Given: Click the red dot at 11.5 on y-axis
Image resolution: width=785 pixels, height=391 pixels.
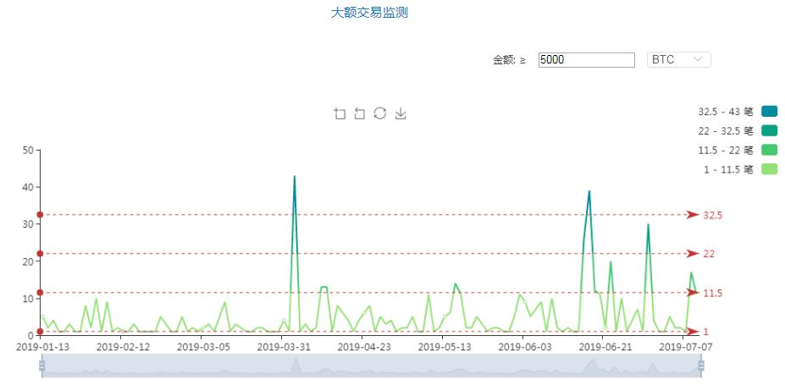Looking at the screenshot, I should pos(40,293).
